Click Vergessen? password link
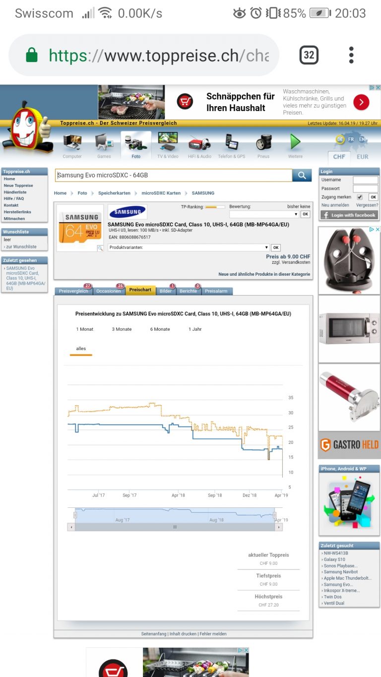 [367, 205]
